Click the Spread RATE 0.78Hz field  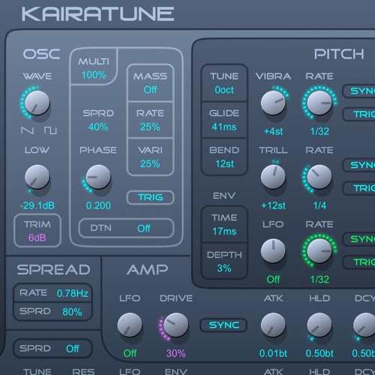click(52, 293)
